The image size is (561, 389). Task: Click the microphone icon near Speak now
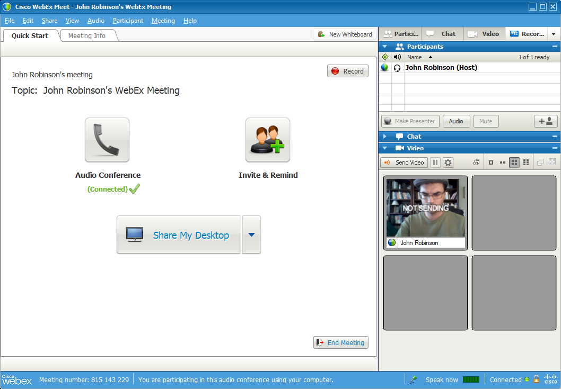point(414,379)
